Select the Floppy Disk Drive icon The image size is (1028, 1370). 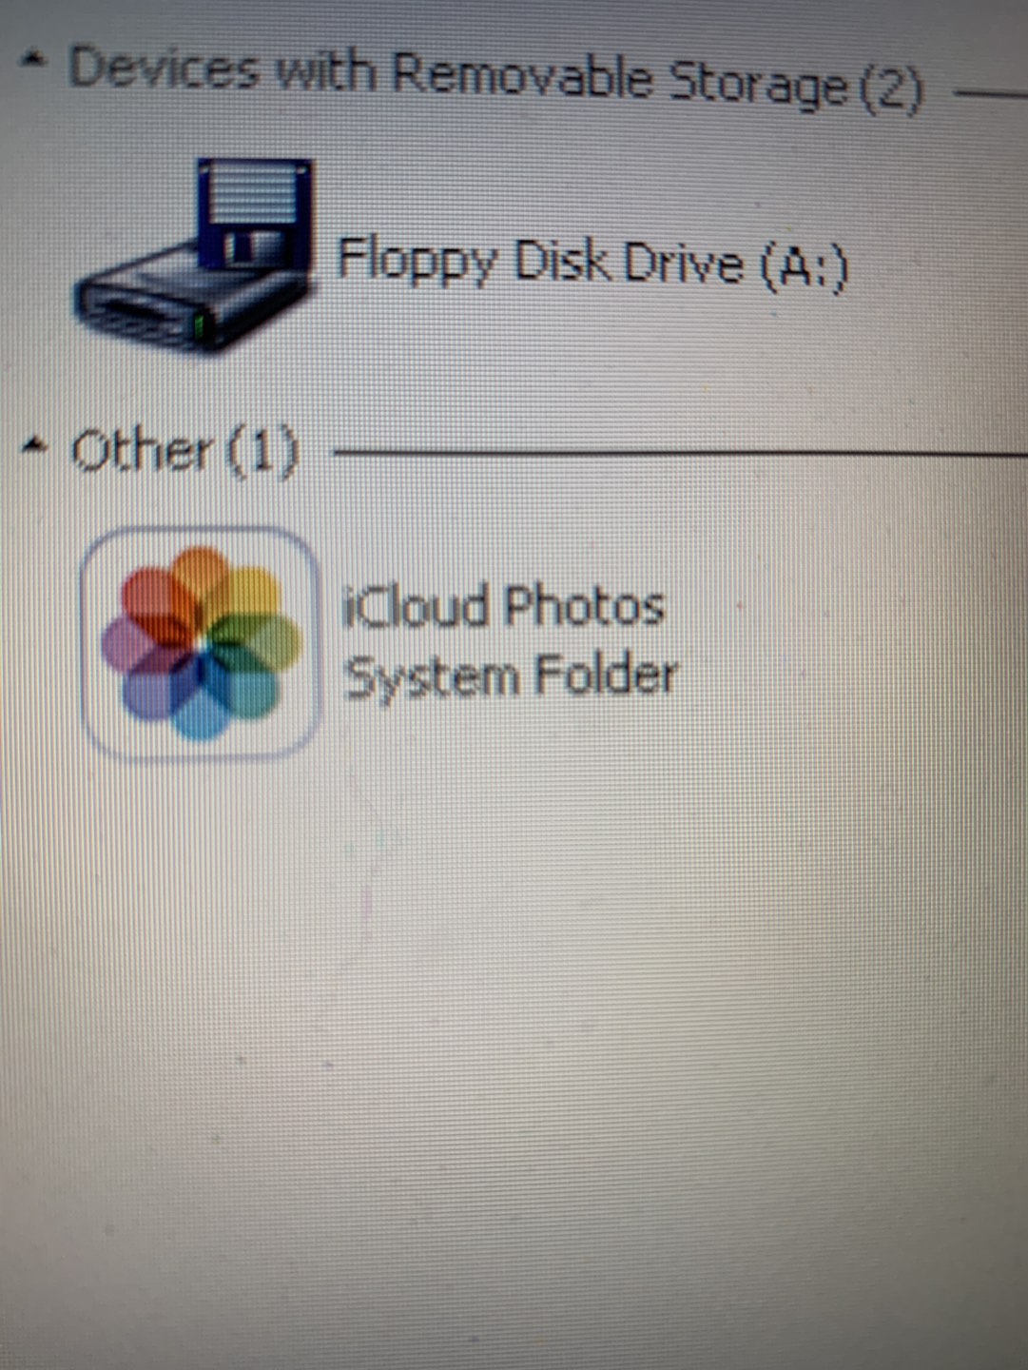193,257
